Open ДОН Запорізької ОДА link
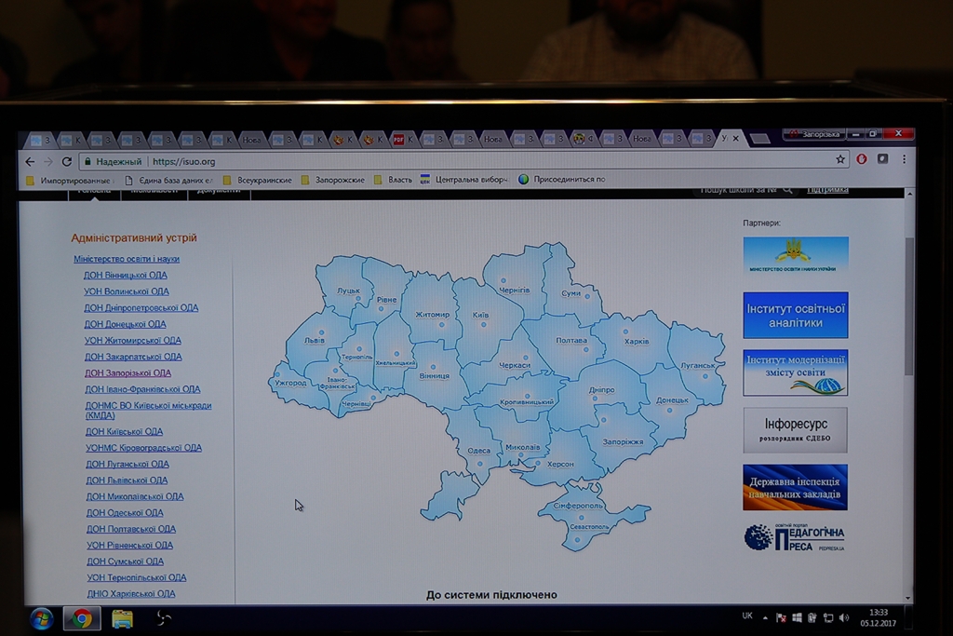 point(128,373)
